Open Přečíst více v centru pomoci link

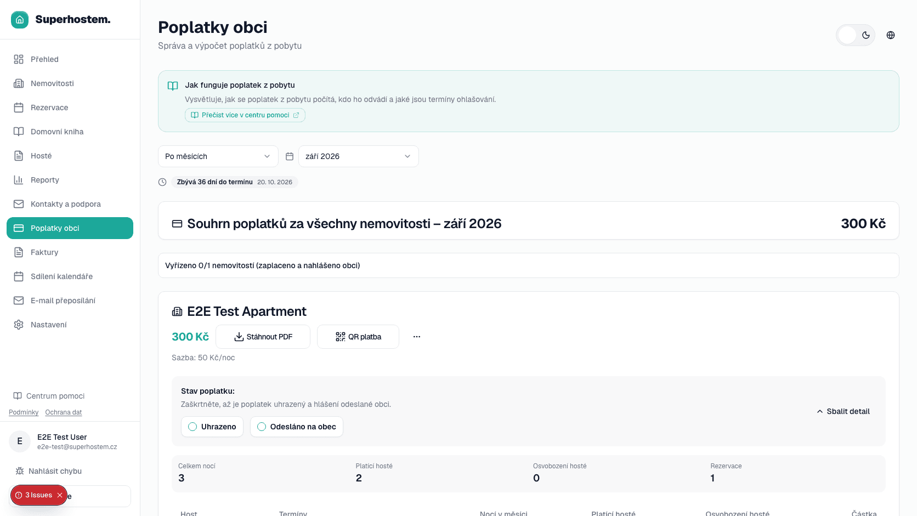coord(245,115)
